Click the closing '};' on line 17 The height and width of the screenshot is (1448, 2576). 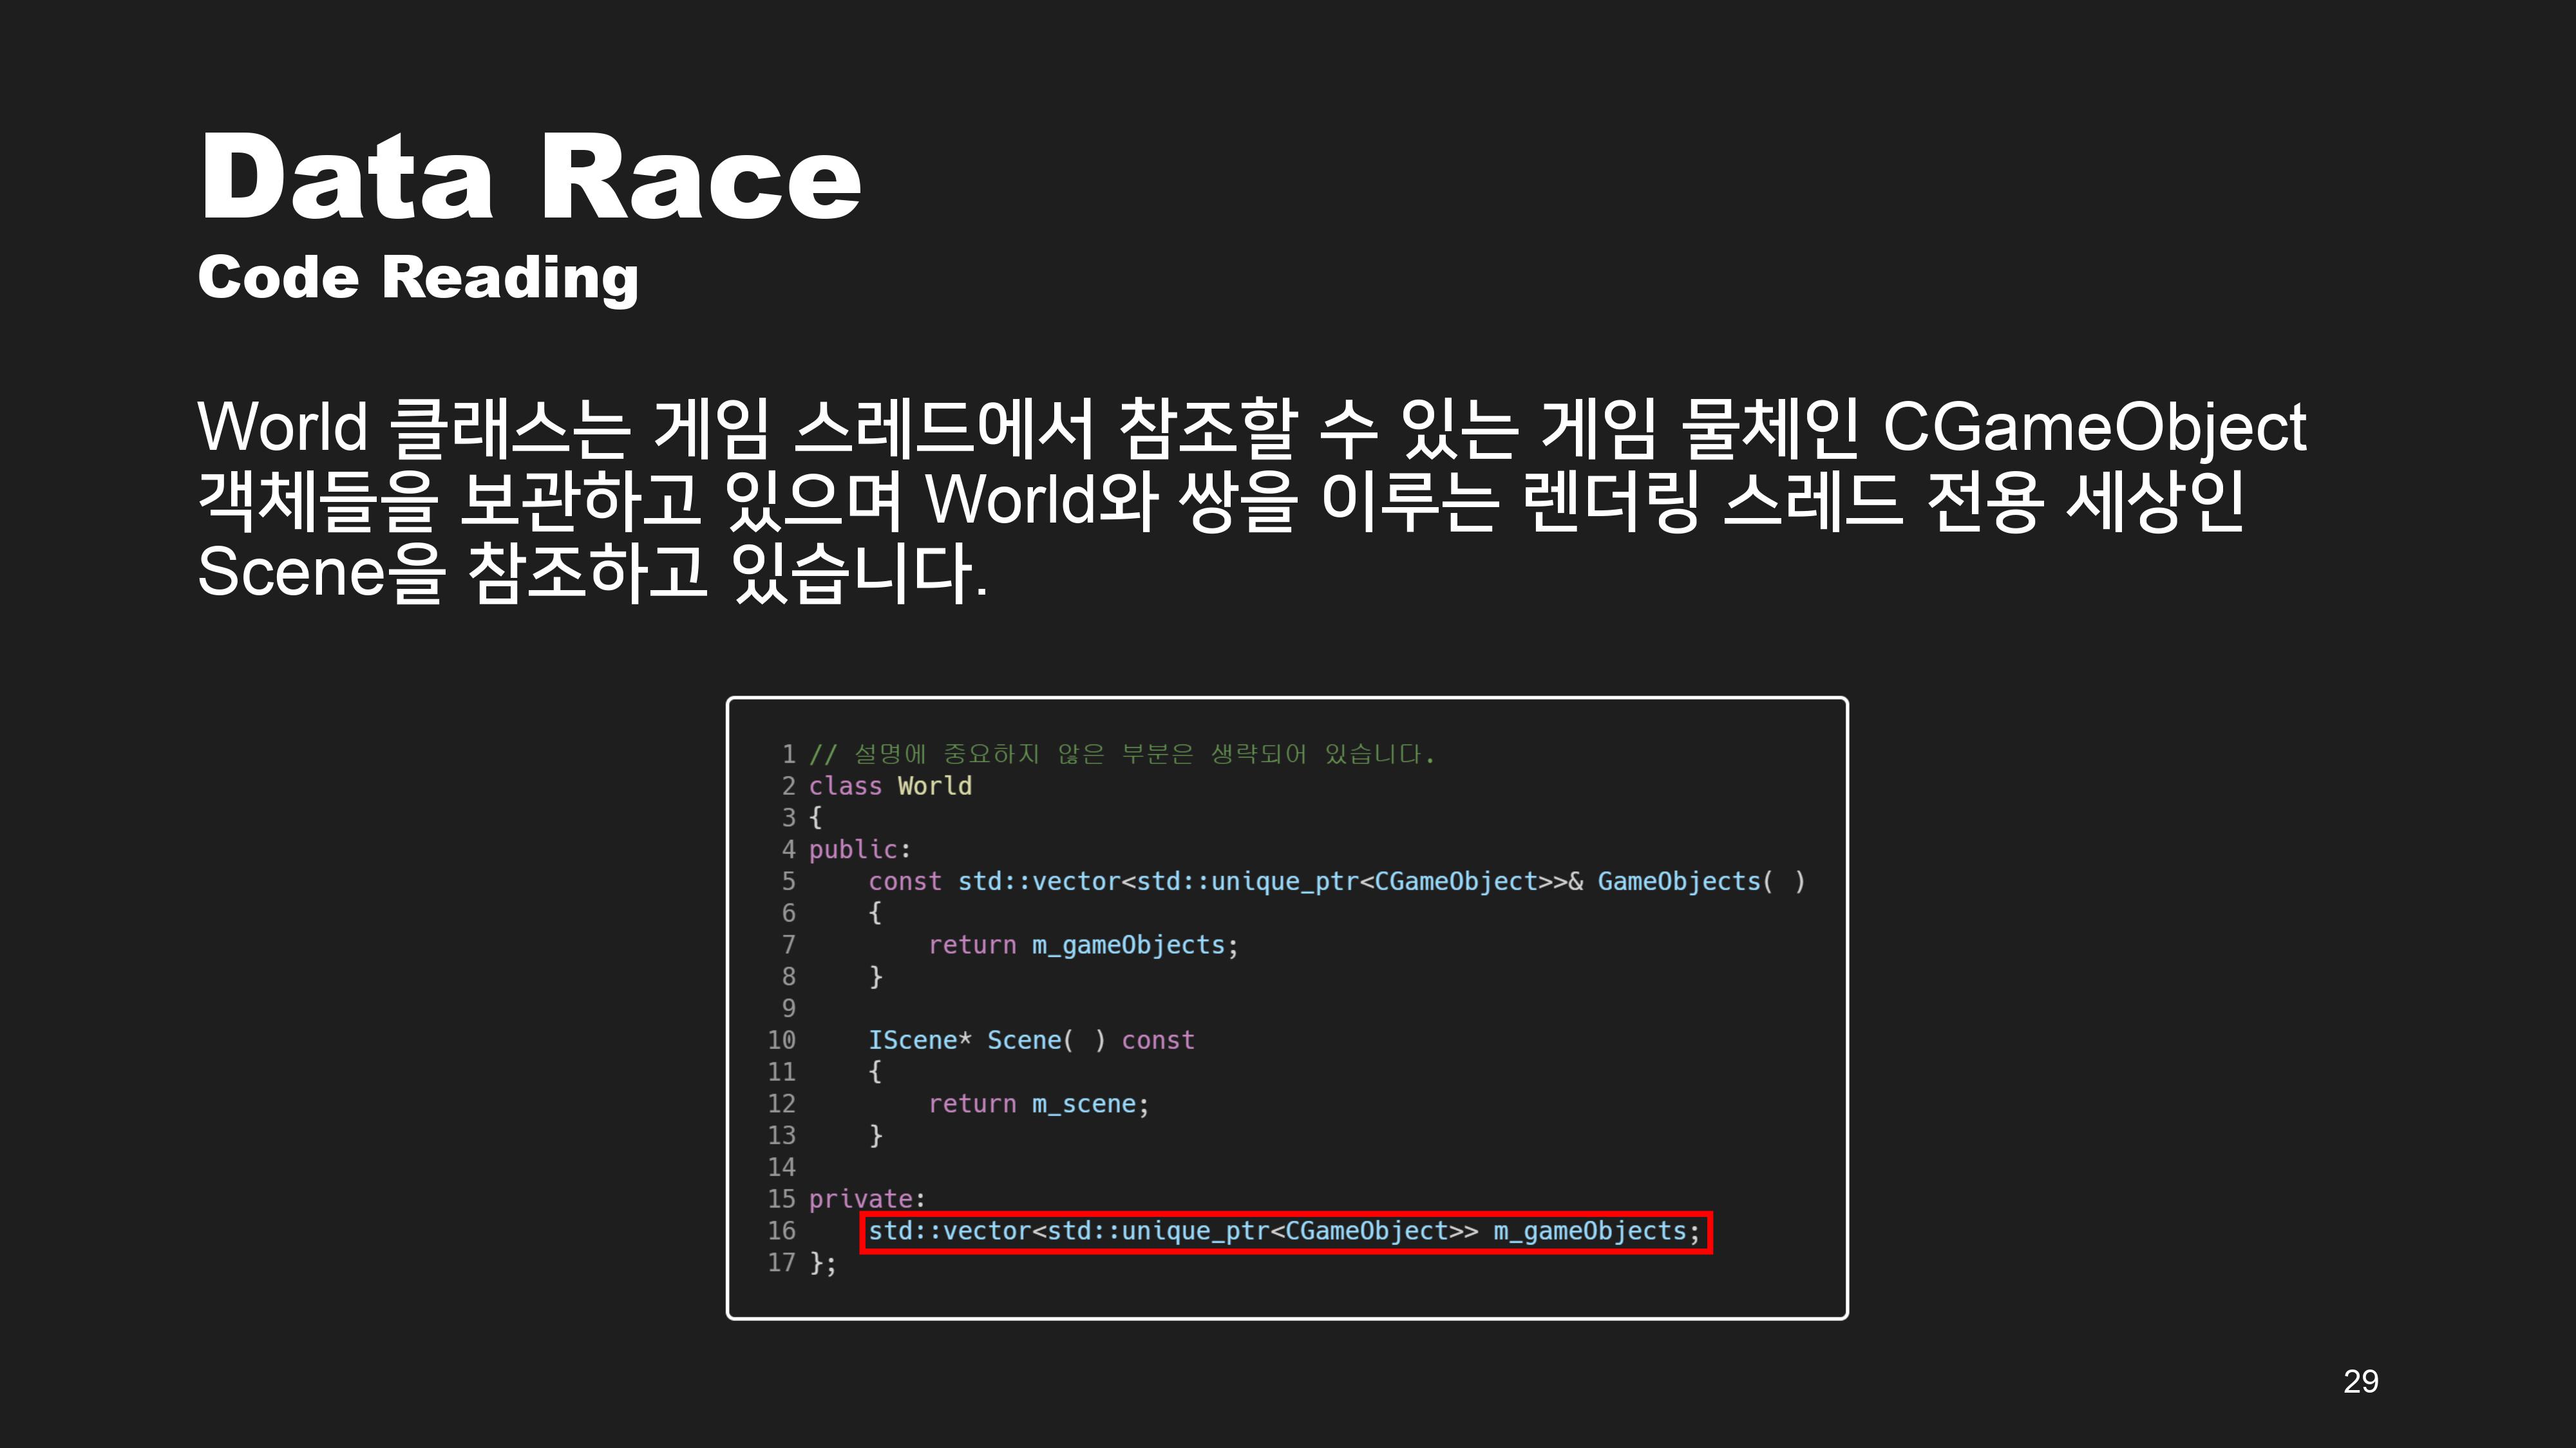[x=822, y=1263]
